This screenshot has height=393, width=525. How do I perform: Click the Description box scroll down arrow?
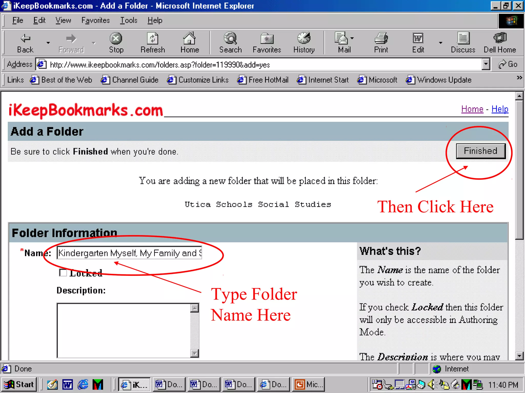pyautogui.click(x=195, y=353)
